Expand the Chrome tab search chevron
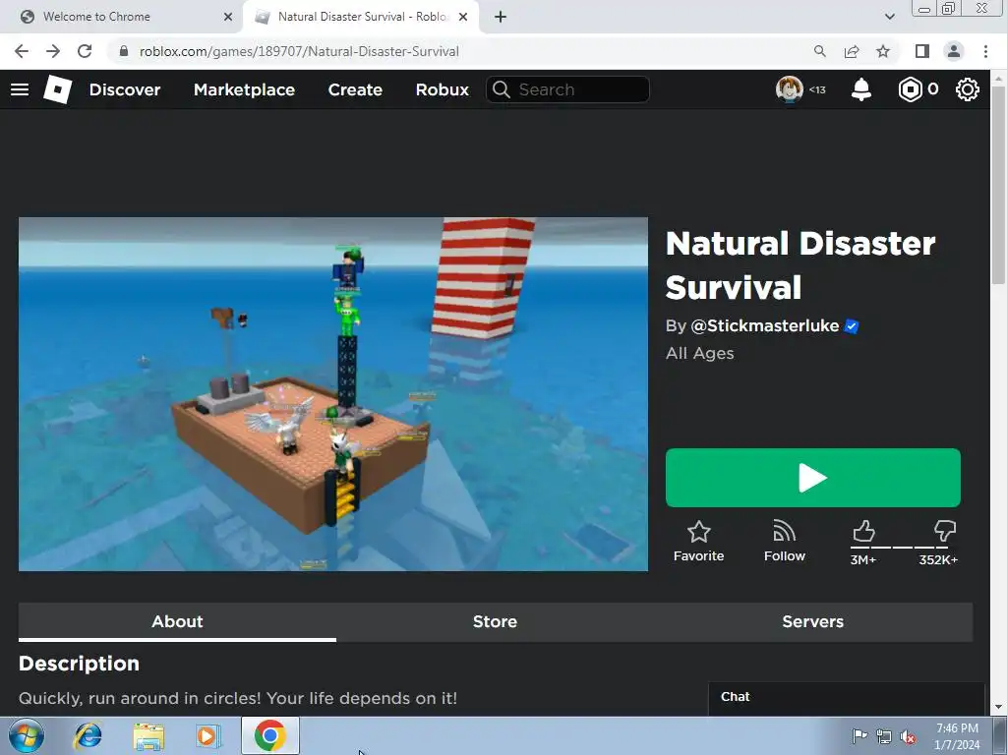 coord(889,17)
